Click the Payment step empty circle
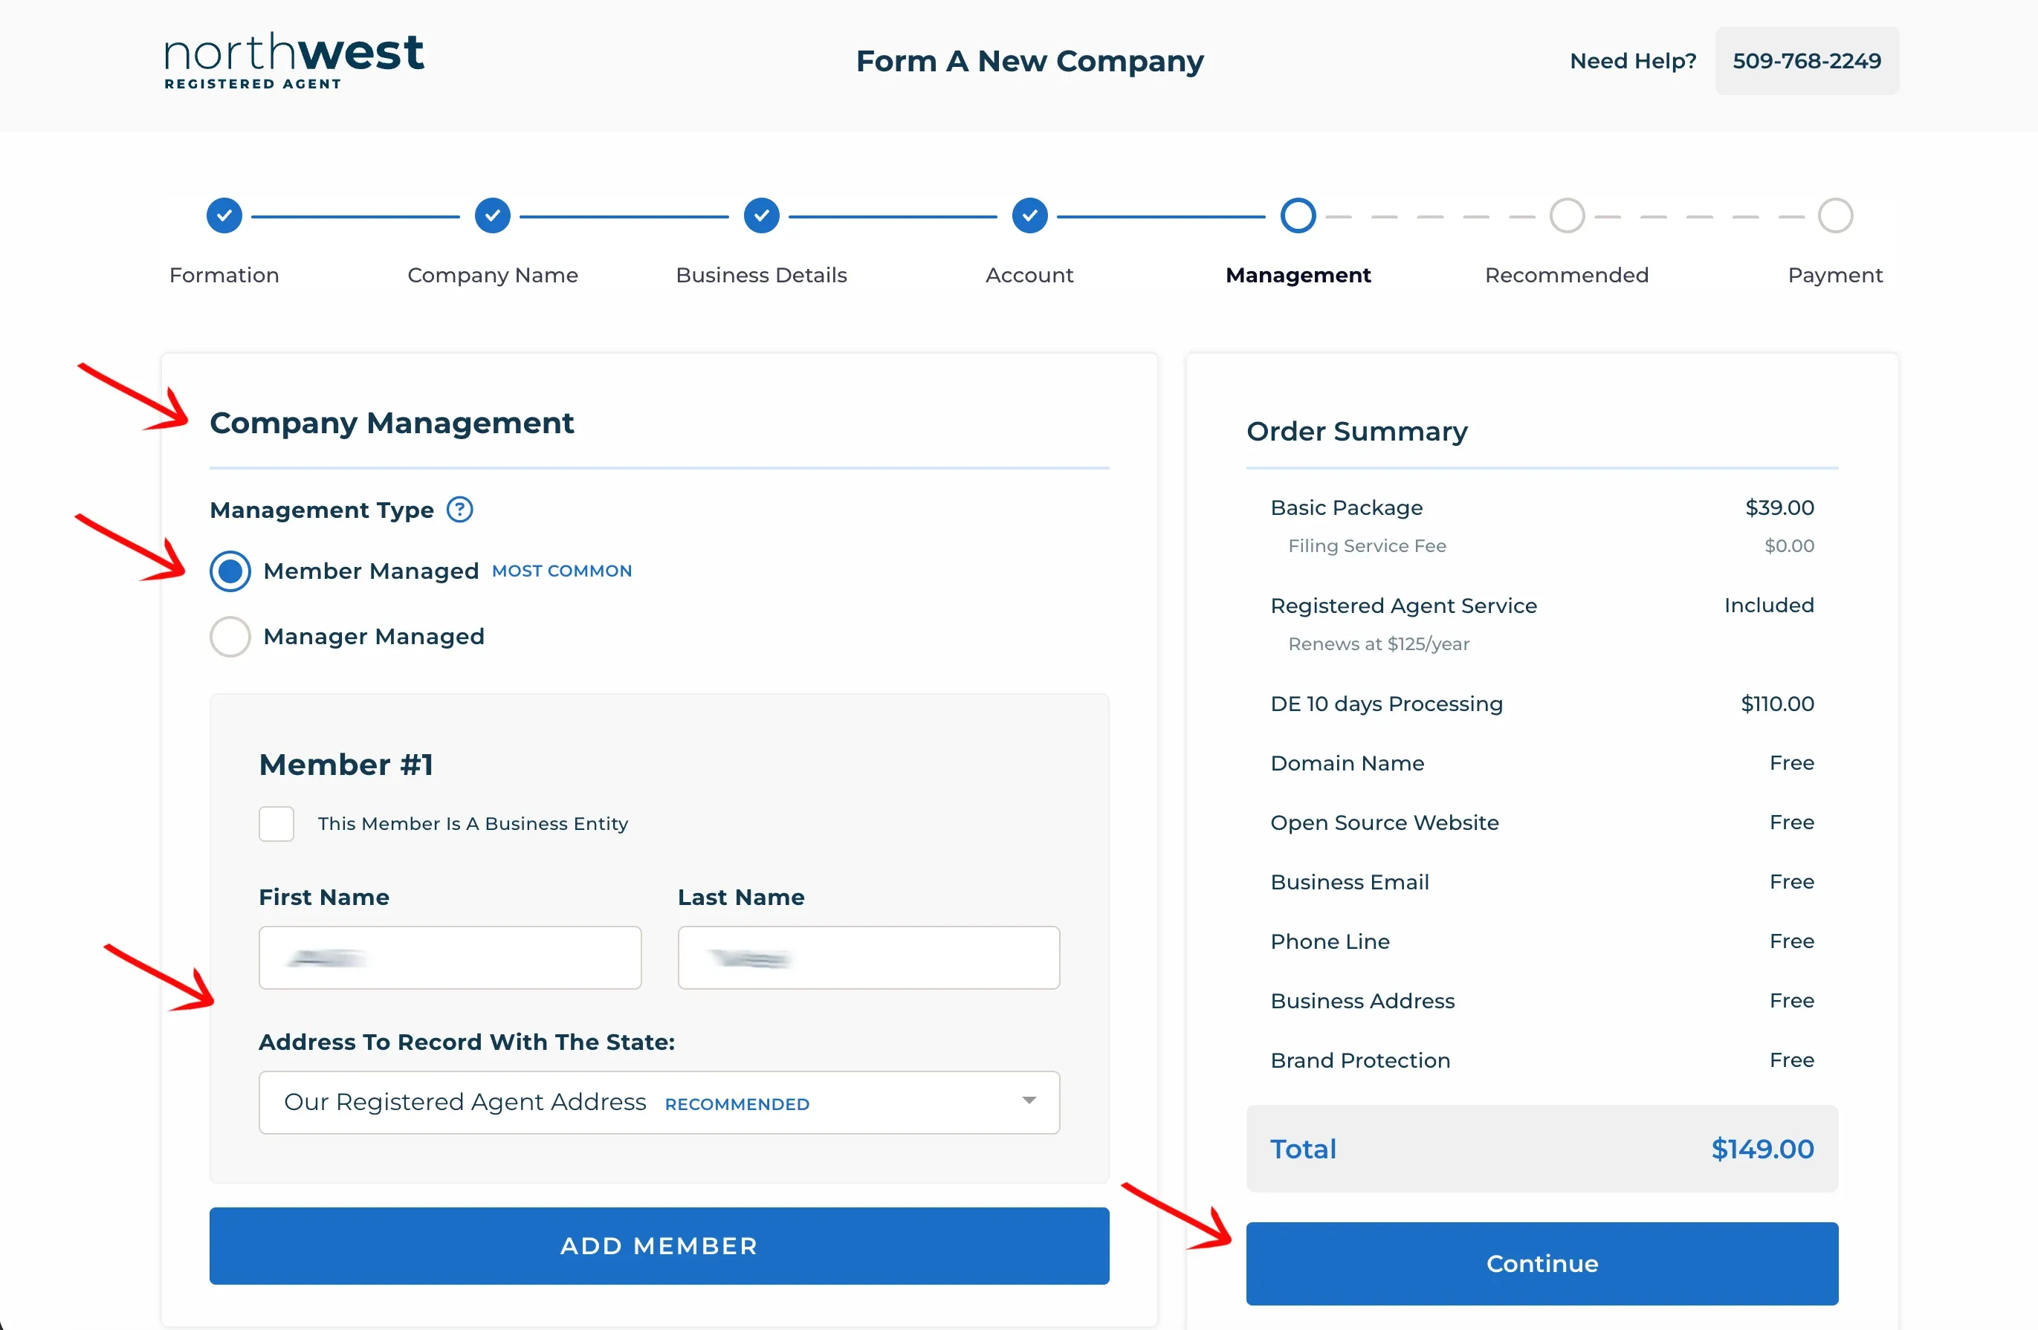The height and width of the screenshot is (1330, 2038). (1836, 215)
